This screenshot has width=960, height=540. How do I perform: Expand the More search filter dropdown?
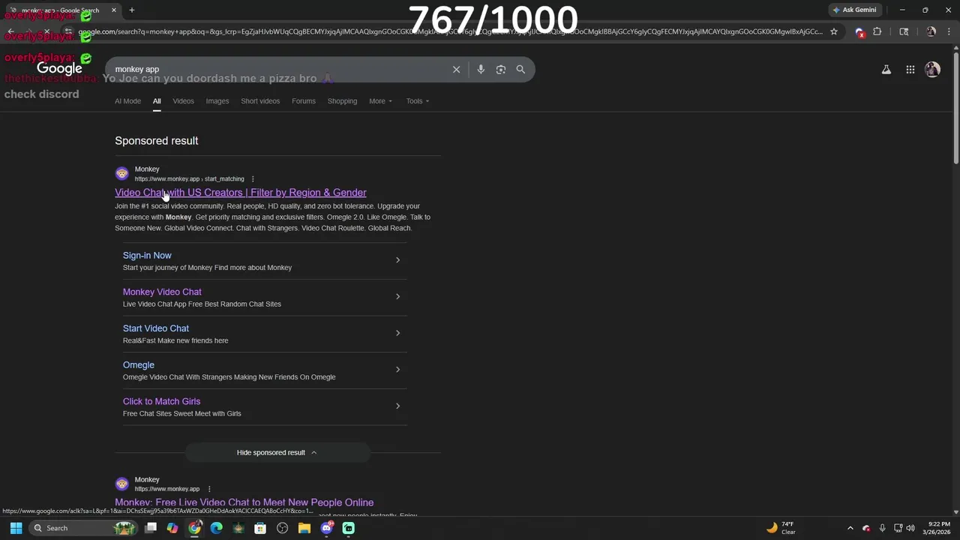pyautogui.click(x=380, y=101)
